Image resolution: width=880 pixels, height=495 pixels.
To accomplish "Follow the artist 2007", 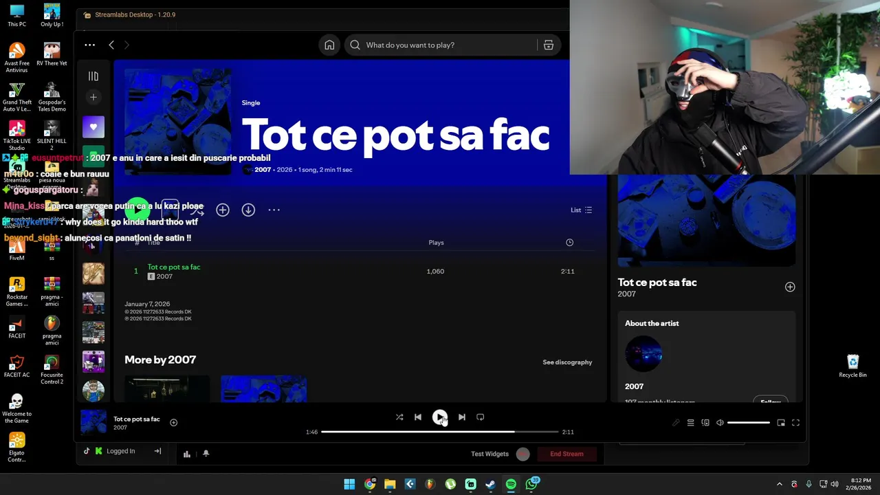I will [x=771, y=401].
